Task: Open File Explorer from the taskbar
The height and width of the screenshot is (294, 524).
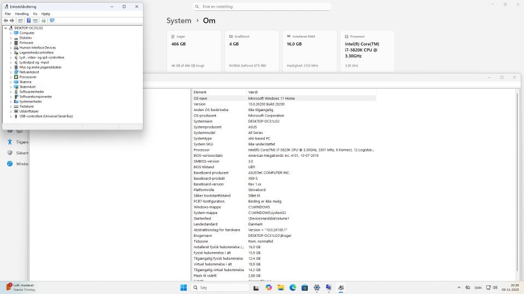Action: point(281,287)
